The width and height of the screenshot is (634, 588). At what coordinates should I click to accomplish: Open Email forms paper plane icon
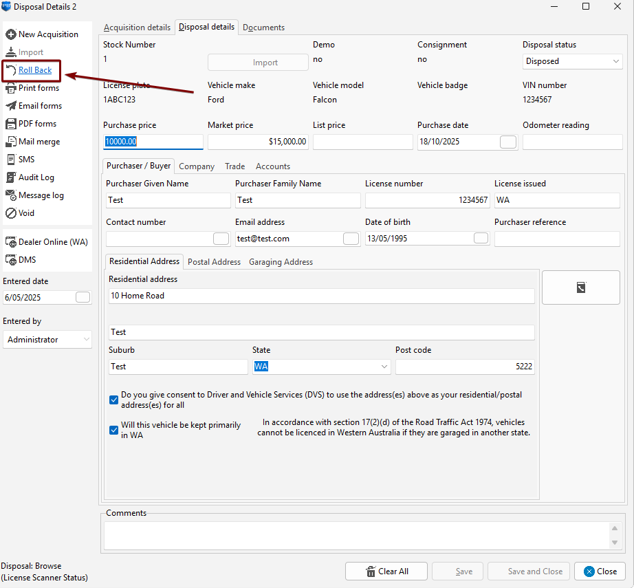[x=11, y=106]
